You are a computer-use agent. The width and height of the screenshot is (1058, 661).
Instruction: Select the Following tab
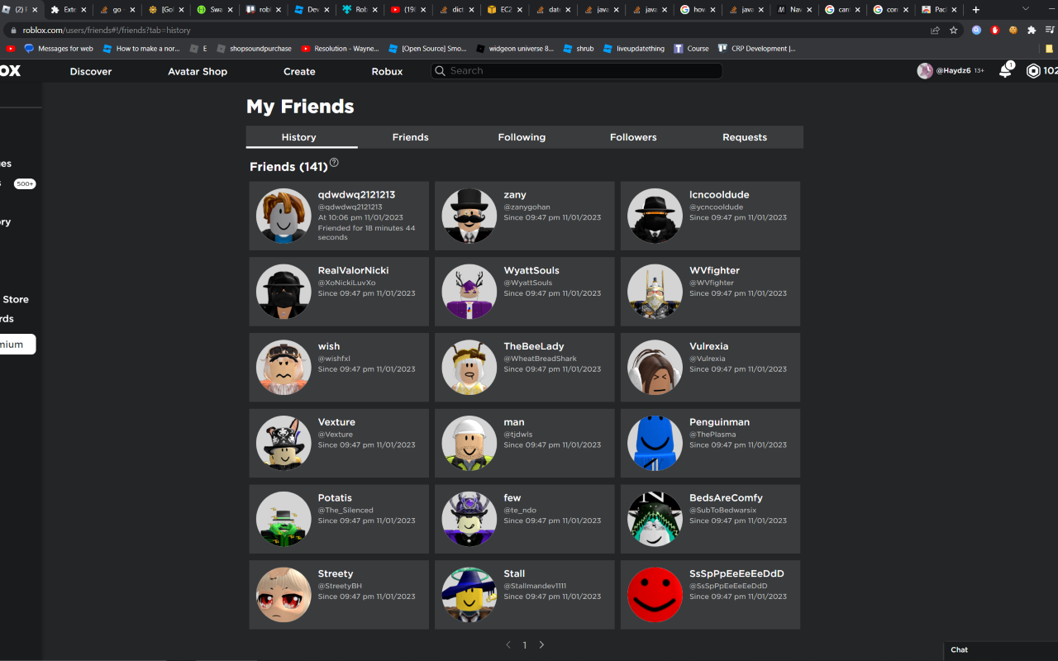coord(522,137)
